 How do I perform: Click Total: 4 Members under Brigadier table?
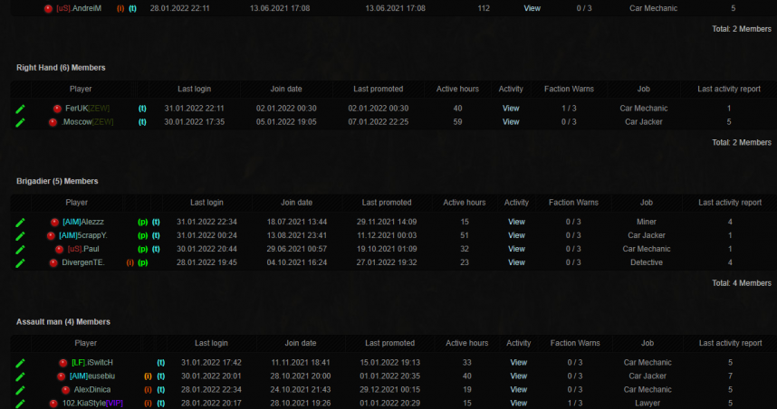(742, 283)
